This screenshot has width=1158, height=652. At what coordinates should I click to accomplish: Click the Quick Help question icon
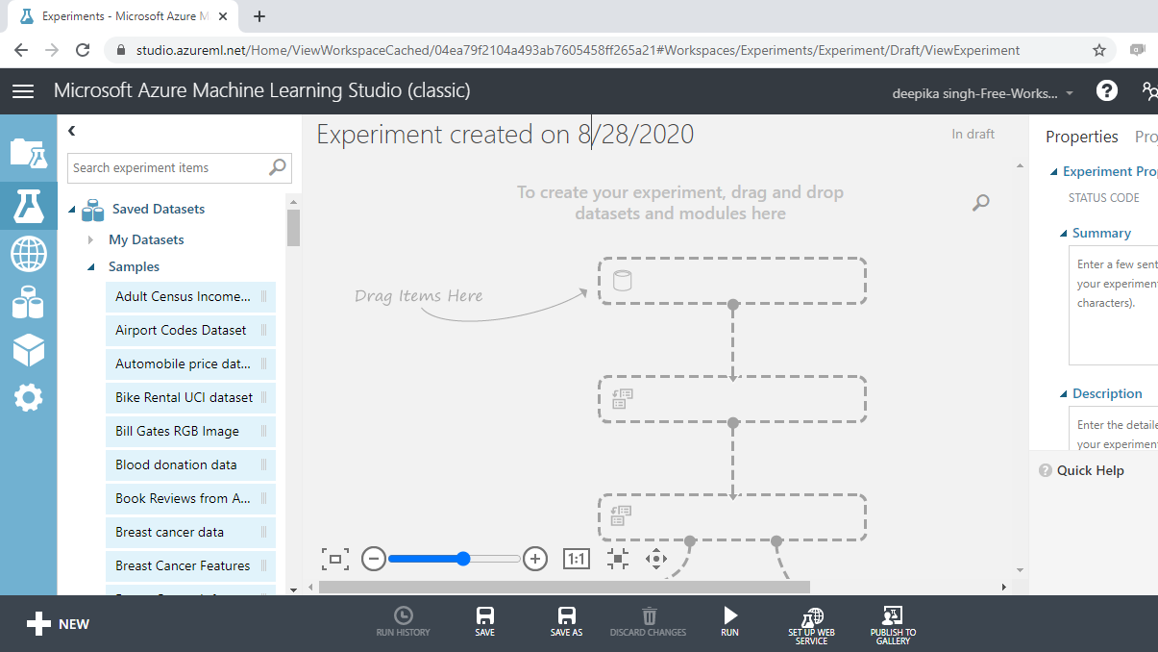click(1046, 470)
